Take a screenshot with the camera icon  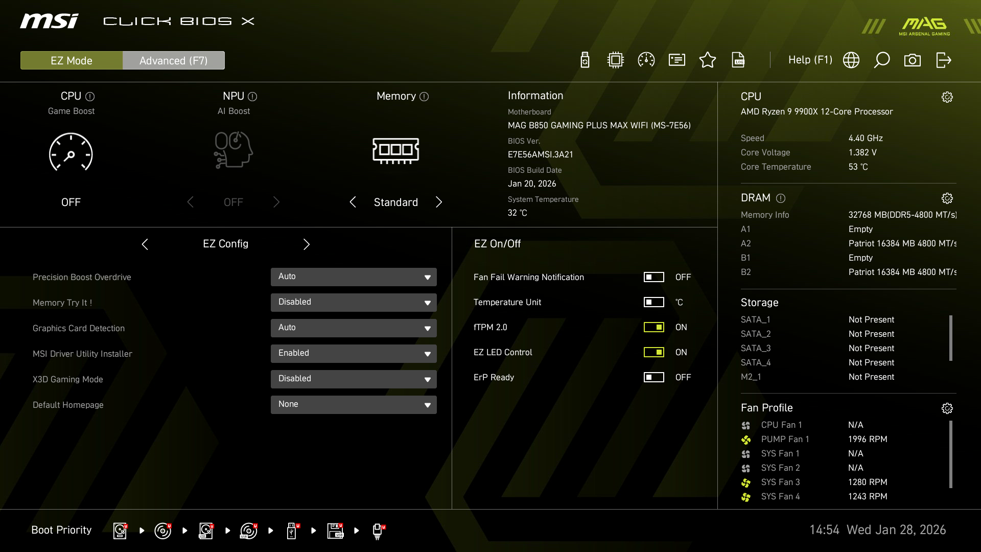[913, 60]
